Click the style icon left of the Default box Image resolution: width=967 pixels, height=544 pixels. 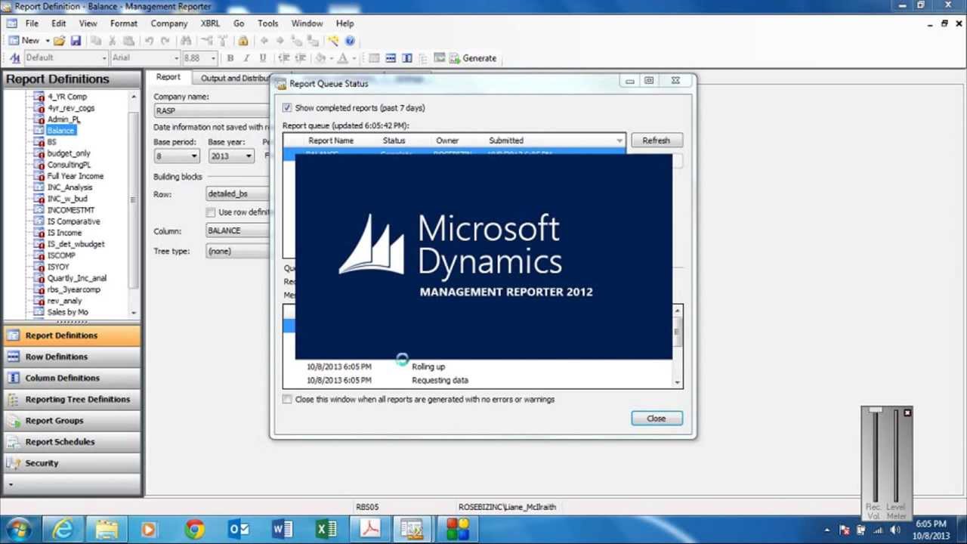(x=15, y=58)
